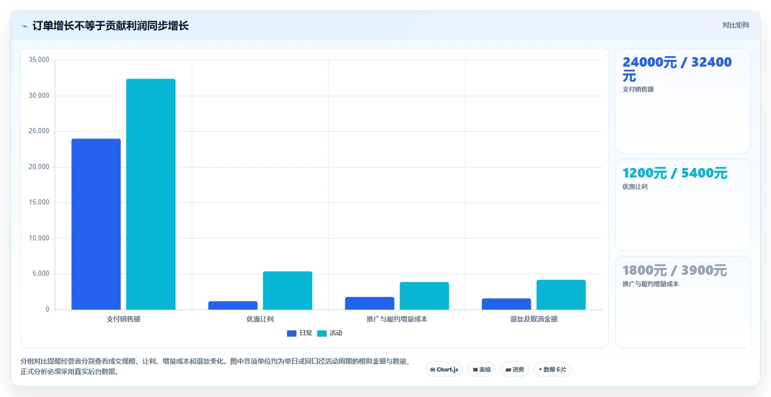Select the 表格 chip
The width and height of the screenshot is (771, 397).
click(481, 369)
